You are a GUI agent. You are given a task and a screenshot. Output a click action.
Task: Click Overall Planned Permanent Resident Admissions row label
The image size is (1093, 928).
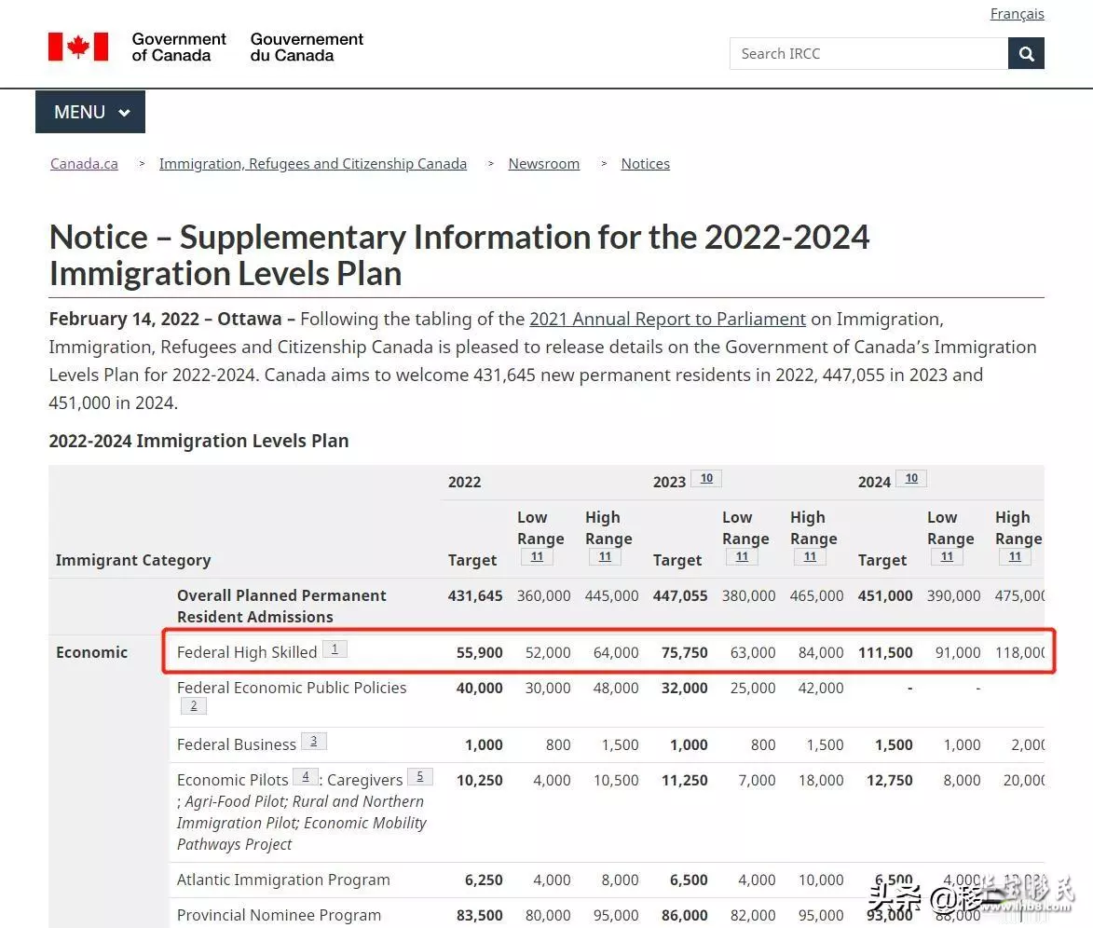(x=281, y=606)
